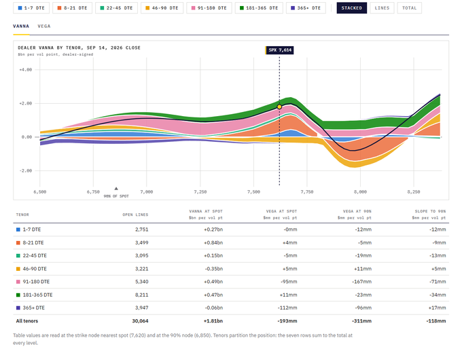Click the 8-21 DTE orange table swatch
The width and height of the screenshot is (462, 351).
(18, 242)
